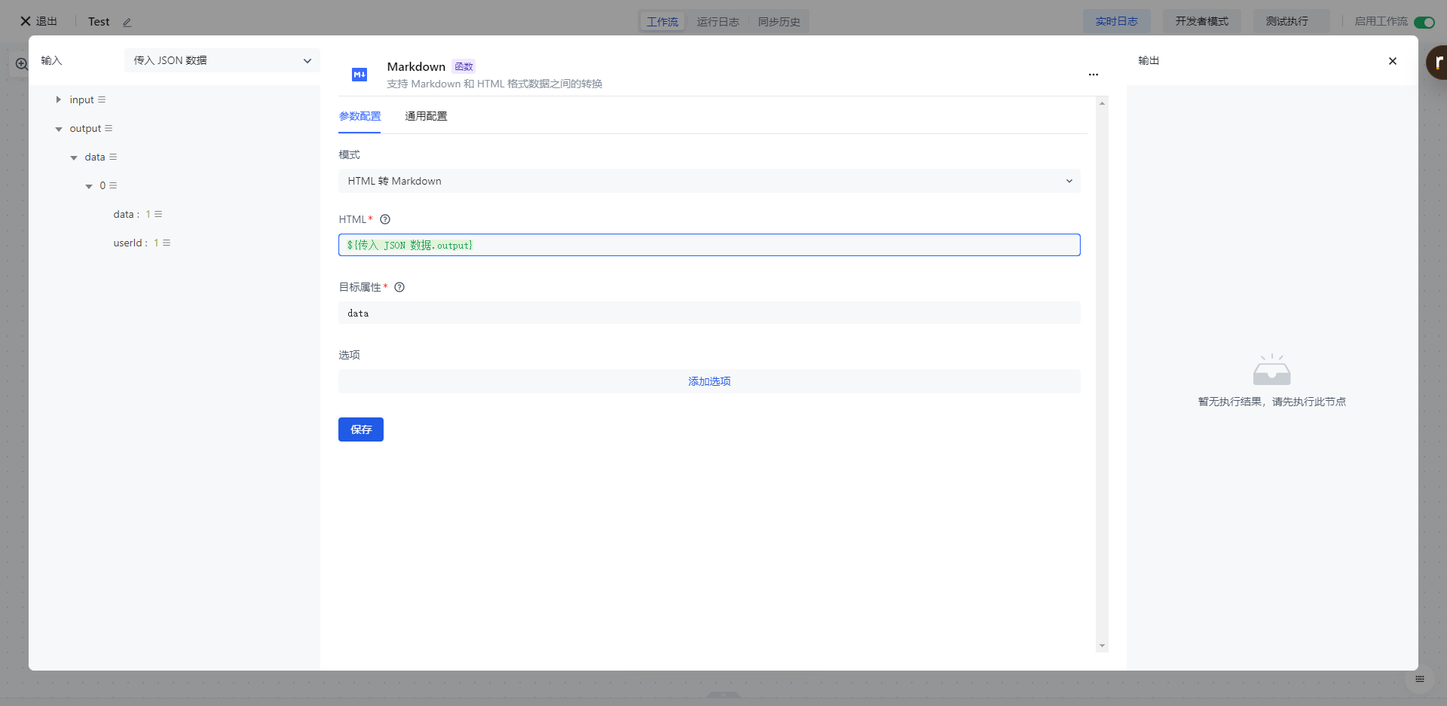The width and height of the screenshot is (1447, 706).
Task: Click the Markdown node icon
Action: coord(359,74)
